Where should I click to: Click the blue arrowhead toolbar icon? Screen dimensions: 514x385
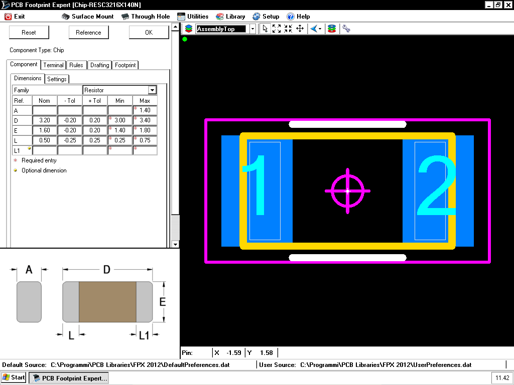point(314,29)
